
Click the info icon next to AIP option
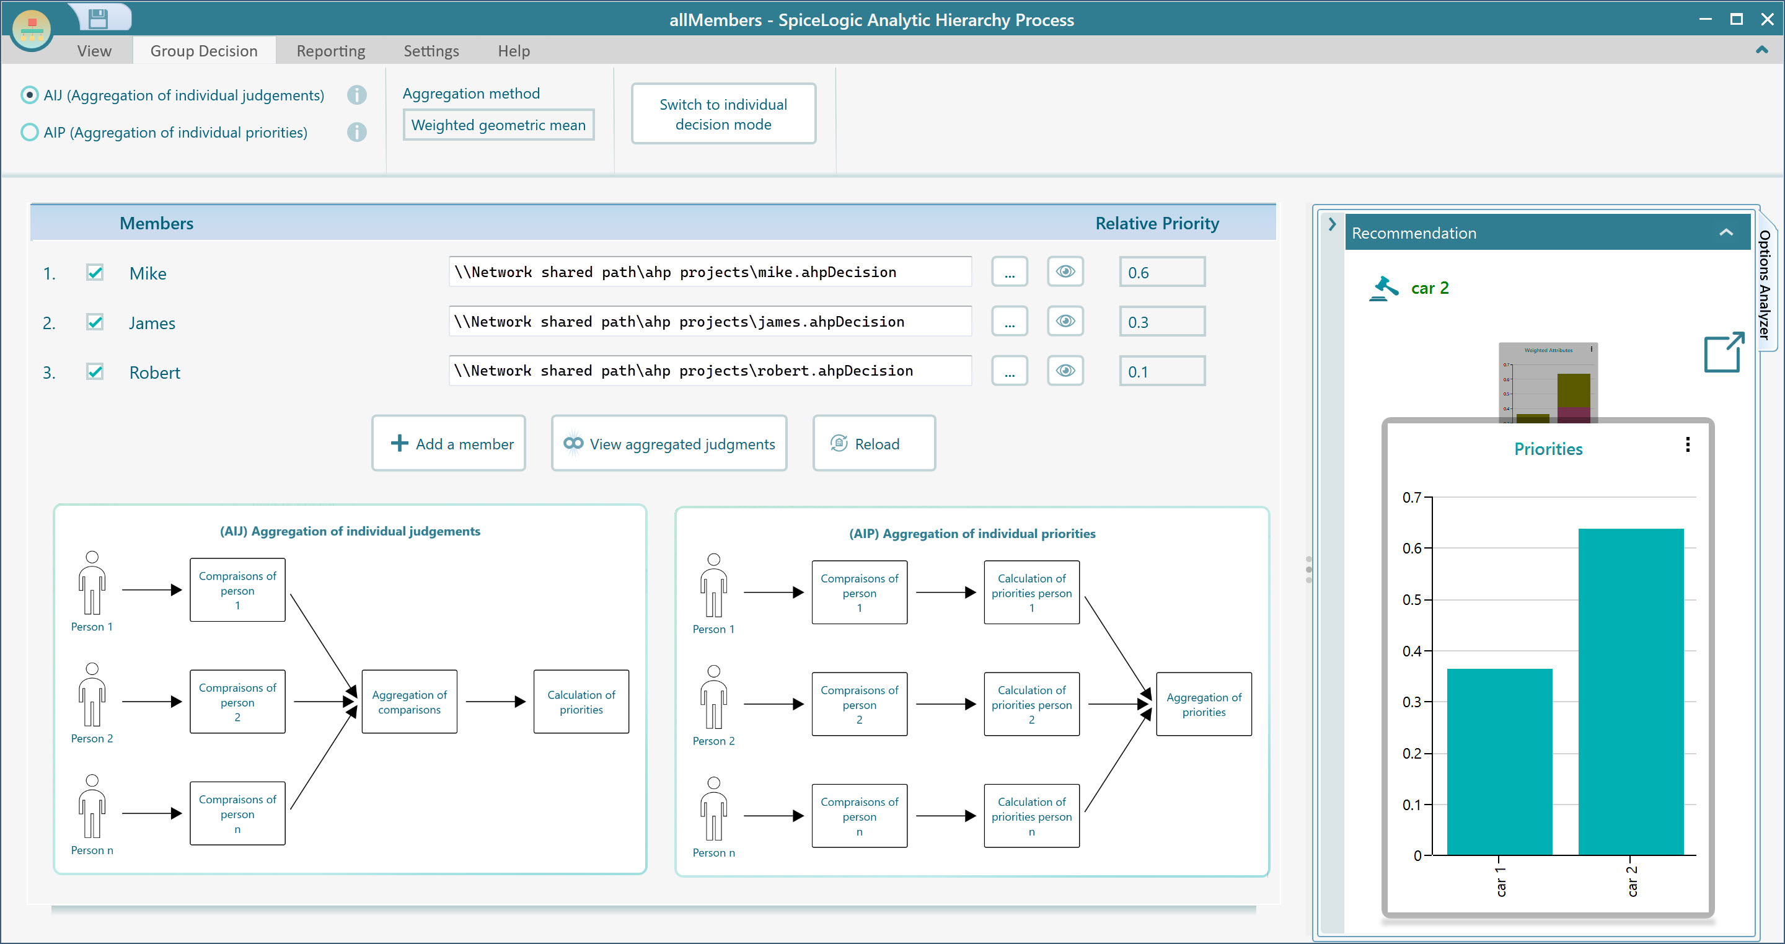point(357,133)
